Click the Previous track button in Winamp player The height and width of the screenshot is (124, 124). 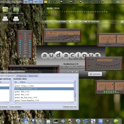click(46, 40)
